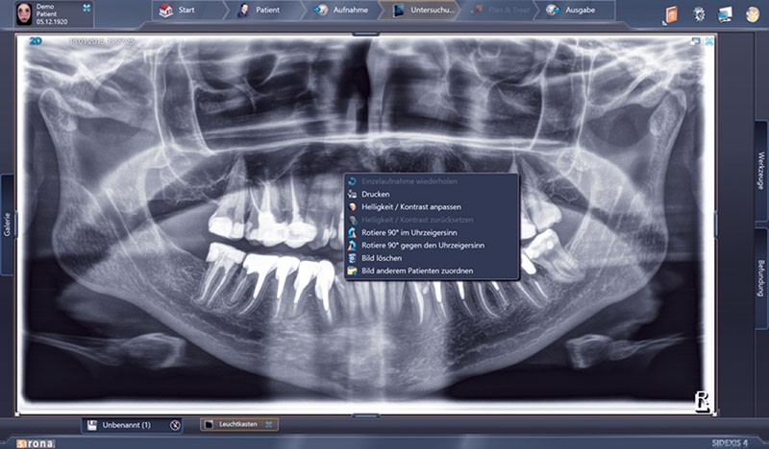Select Bild löschen from the menu
The image size is (769, 449).
click(x=382, y=259)
